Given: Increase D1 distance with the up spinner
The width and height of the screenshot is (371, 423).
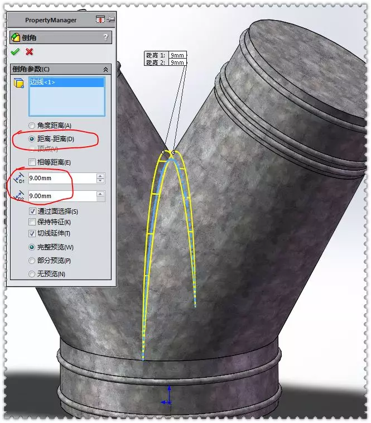Looking at the screenshot, I should pos(100,176).
